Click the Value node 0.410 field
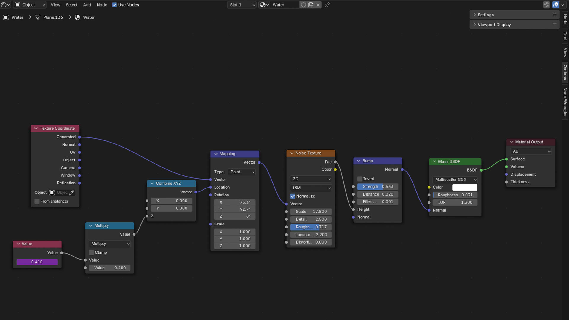 pyautogui.click(x=37, y=262)
